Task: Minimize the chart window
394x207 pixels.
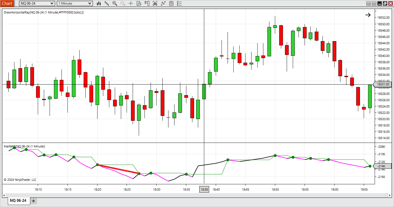Action: [x=380, y=3]
